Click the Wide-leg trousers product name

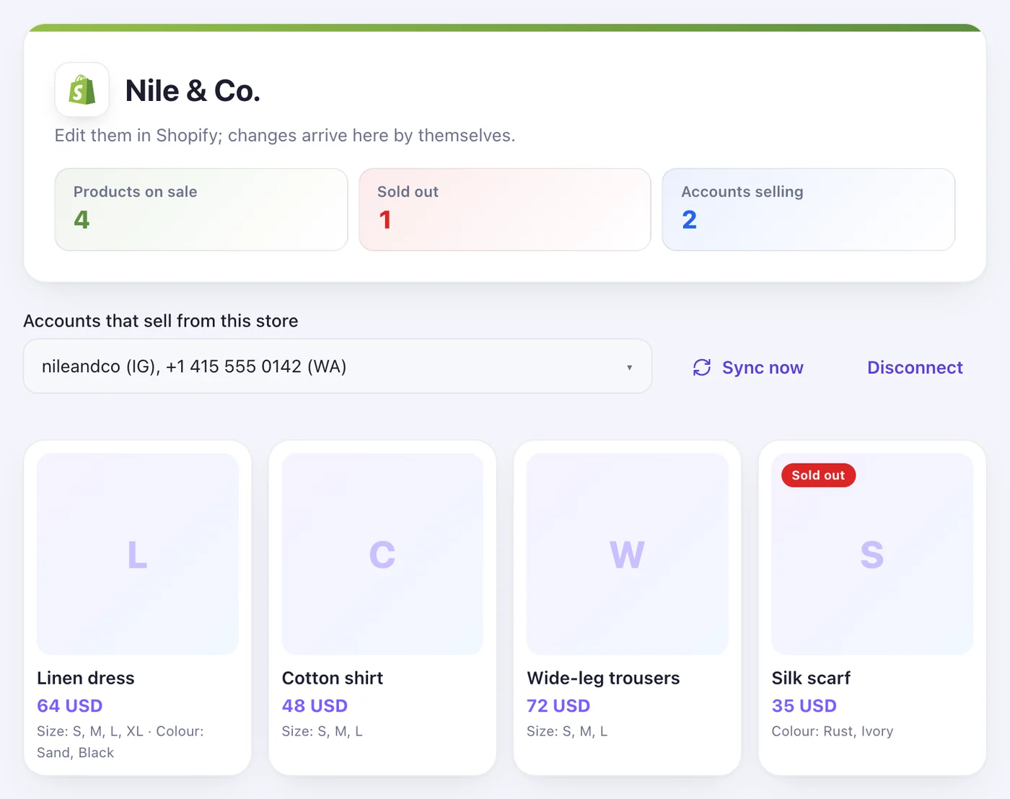coord(603,678)
